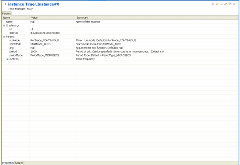Edit the id value cell showing -1

52,29
